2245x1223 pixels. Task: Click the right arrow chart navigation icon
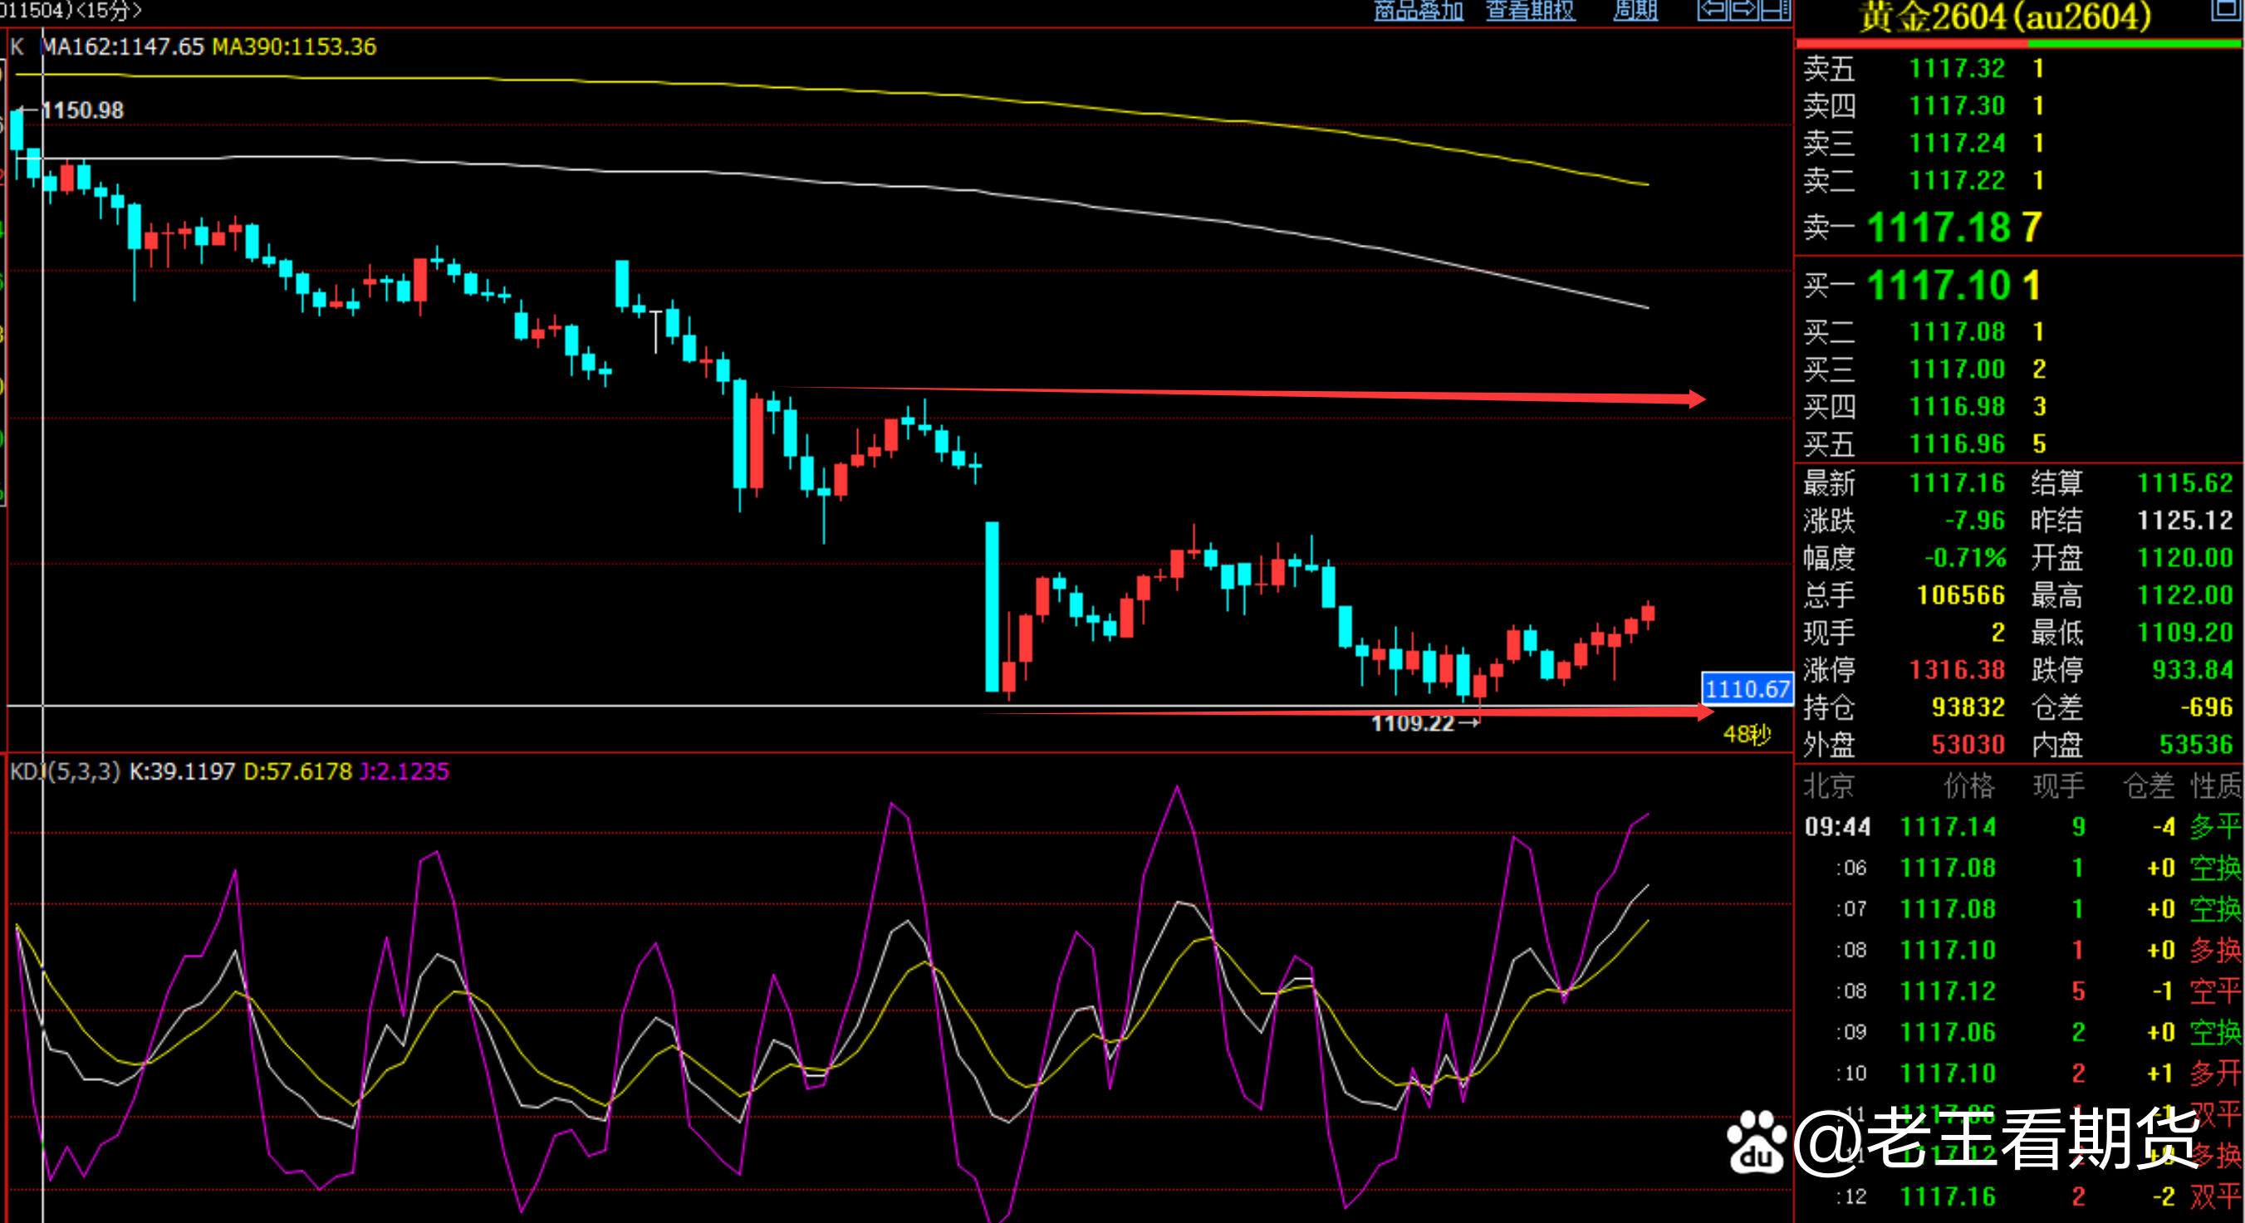[1744, 10]
